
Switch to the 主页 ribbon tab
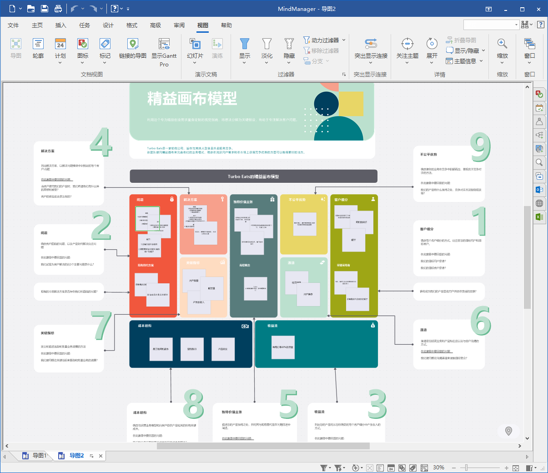[37, 25]
